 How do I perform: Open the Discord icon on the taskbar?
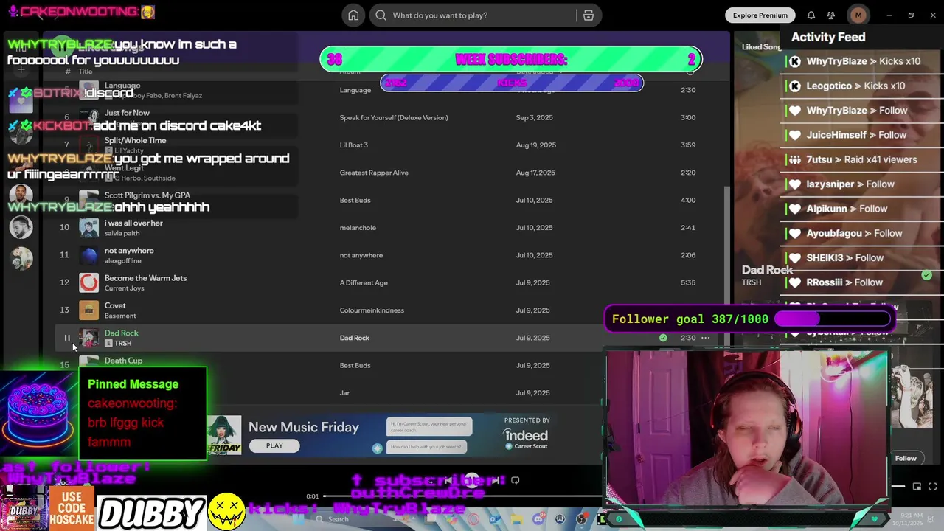(x=538, y=519)
